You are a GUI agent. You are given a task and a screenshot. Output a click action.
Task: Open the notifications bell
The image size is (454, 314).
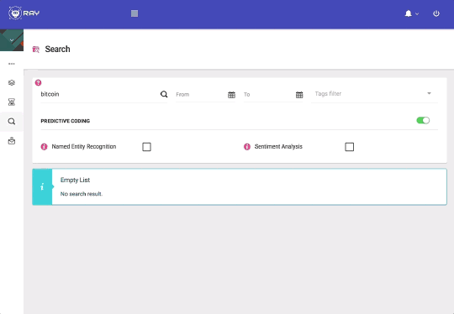click(409, 13)
